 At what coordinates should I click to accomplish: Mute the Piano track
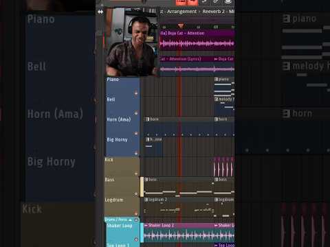[x=136, y=93]
